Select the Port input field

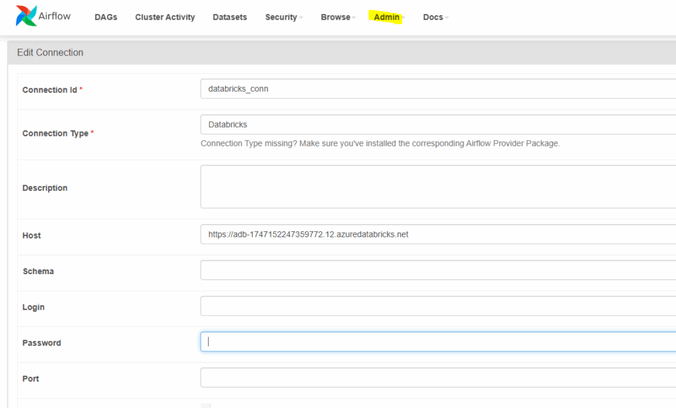(437, 378)
